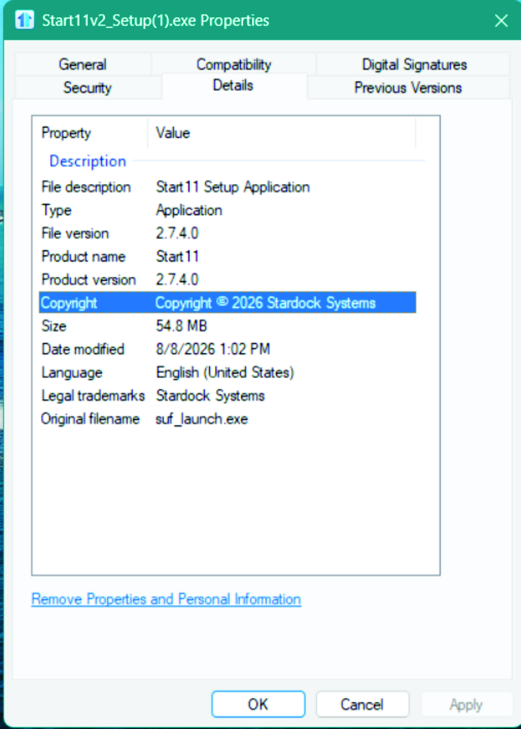The height and width of the screenshot is (729, 521).
Task: Open Remove Properties and Personal Information link
Action: coord(166,599)
